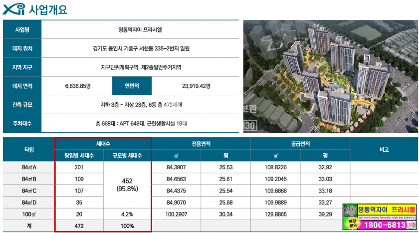Click the round stamp icon beside the phone number

(x=411, y=226)
